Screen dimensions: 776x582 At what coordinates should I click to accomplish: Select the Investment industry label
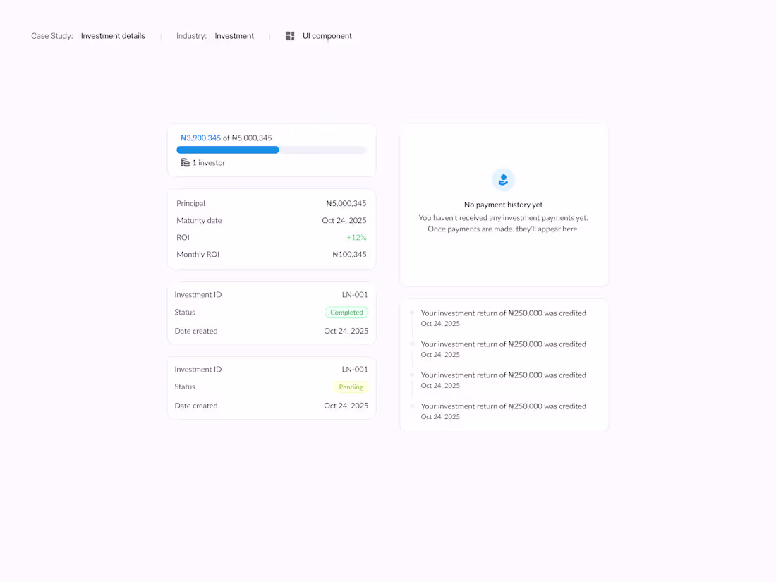[234, 35]
